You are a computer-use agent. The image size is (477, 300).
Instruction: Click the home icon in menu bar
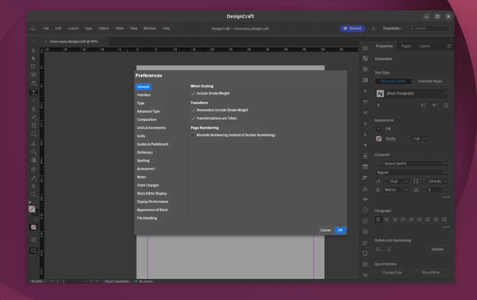click(33, 28)
